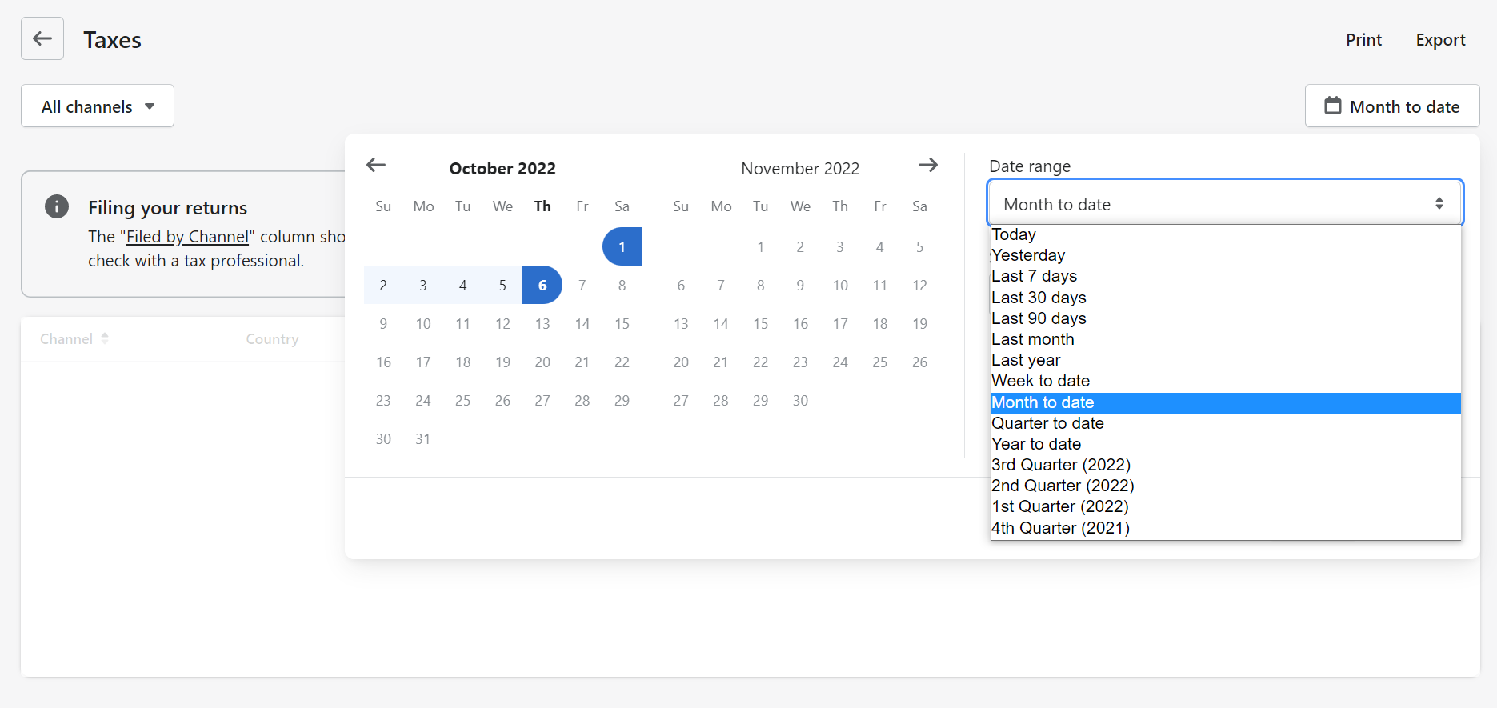
Task: Click the Export button
Action: coord(1440,40)
